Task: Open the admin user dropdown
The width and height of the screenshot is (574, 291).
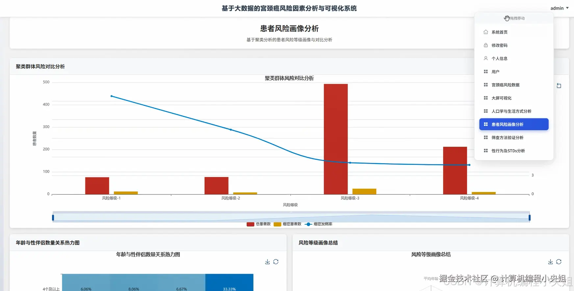Action: (559, 8)
